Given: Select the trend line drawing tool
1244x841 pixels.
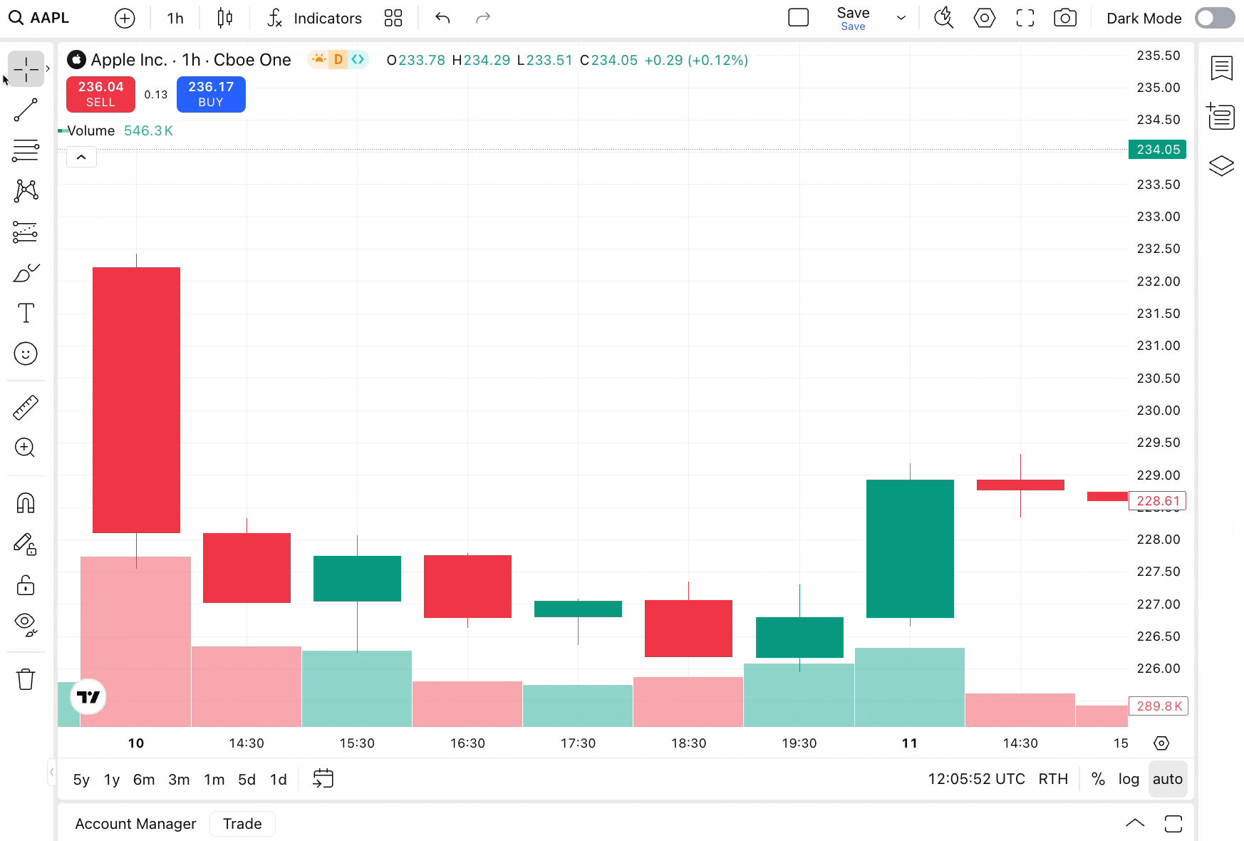Looking at the screenshot, I should coord(26,110).
